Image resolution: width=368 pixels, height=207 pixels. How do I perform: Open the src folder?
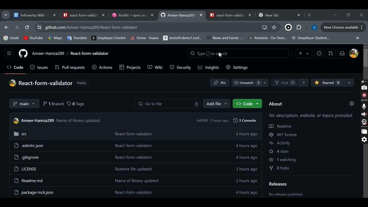tap(24, 134)
